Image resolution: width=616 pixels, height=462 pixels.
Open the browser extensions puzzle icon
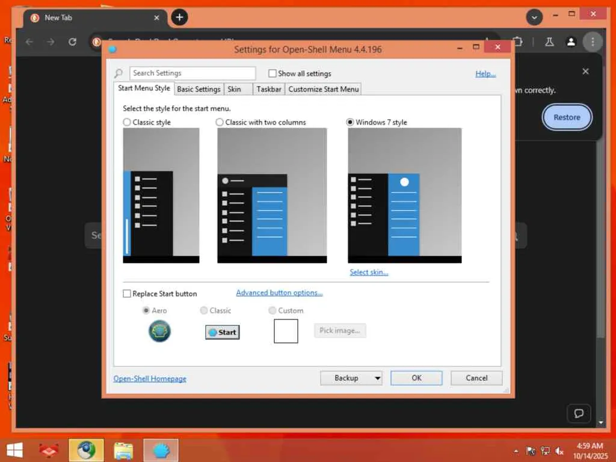[518, 42]
